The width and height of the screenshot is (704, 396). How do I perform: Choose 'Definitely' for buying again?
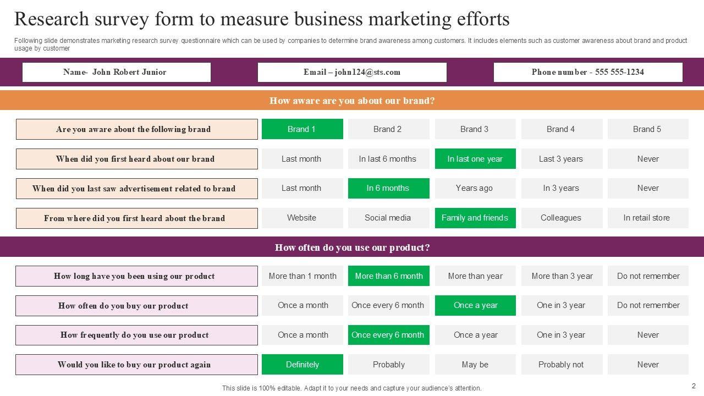(302, 365)
